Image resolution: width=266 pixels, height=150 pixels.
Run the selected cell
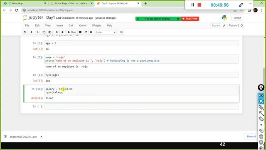tap(72, 32)
